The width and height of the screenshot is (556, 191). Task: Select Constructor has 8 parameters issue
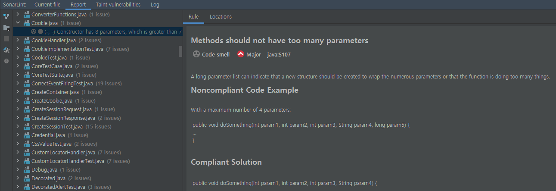pos(98,31)
